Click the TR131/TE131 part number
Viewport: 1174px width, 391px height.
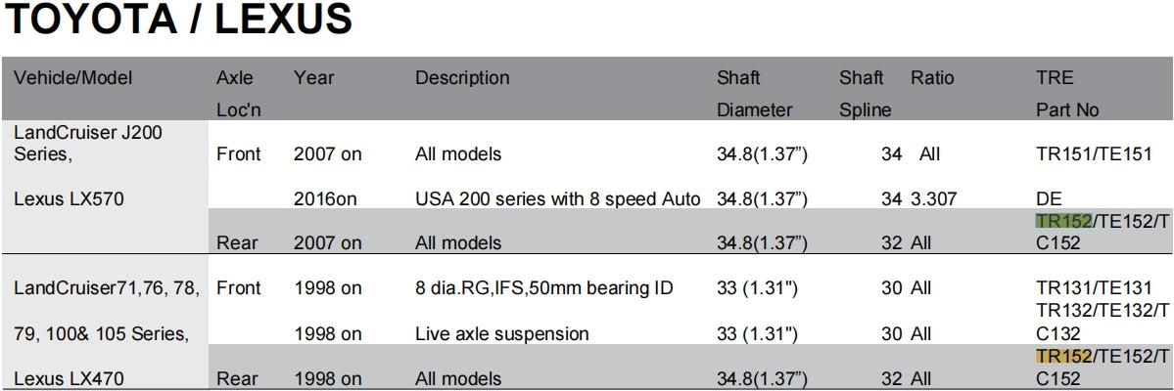(x=1095, y=289)
